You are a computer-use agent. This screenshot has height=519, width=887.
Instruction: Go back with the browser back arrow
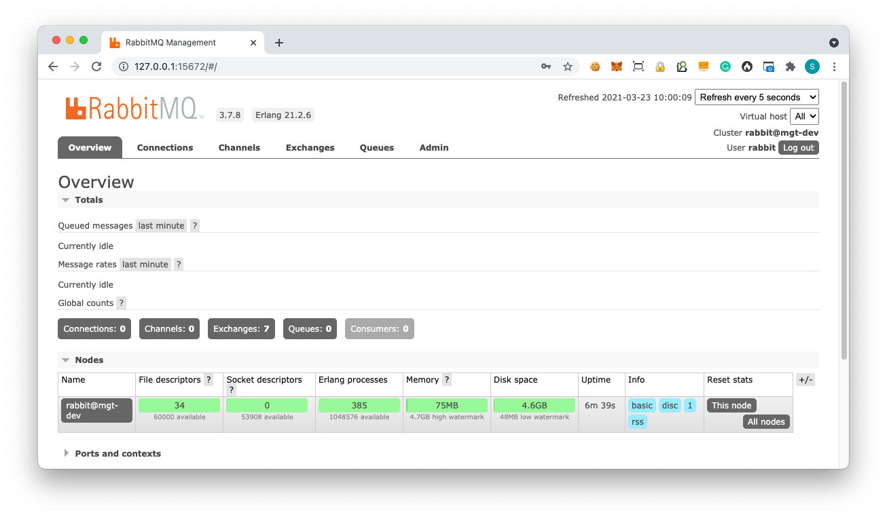pos(53,66)
